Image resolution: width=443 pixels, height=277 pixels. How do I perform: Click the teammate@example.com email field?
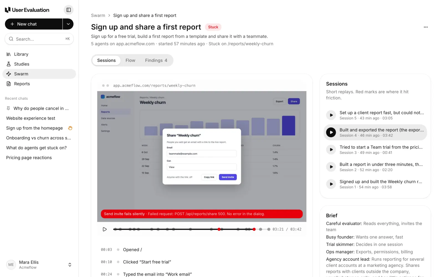(202, 154)
